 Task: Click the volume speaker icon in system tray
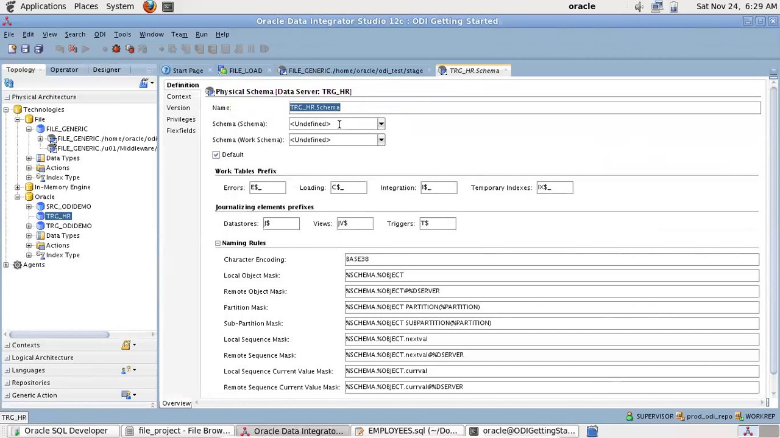639,7
